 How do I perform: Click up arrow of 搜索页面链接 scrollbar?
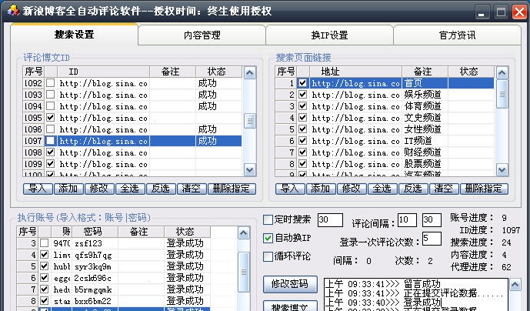coord(502,73)
